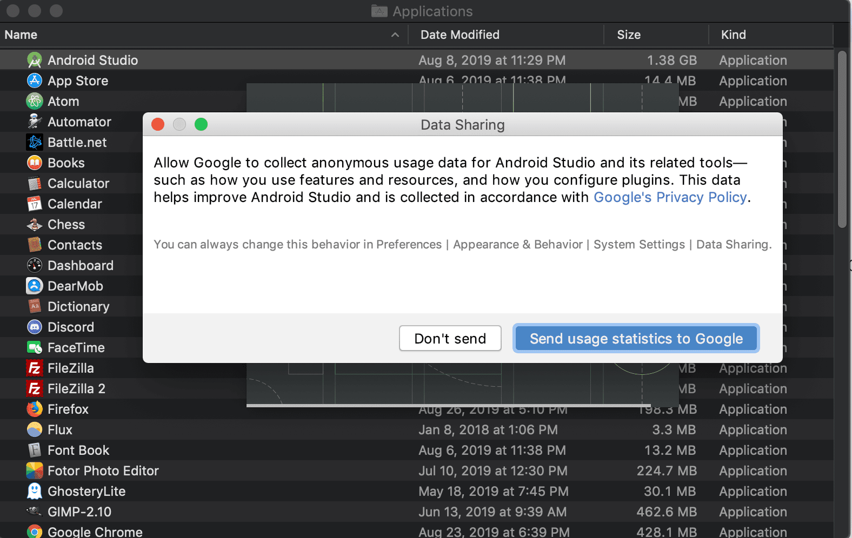
Task: Click the Android Studio size 1.38 GB
Action: tap(672, 60)
